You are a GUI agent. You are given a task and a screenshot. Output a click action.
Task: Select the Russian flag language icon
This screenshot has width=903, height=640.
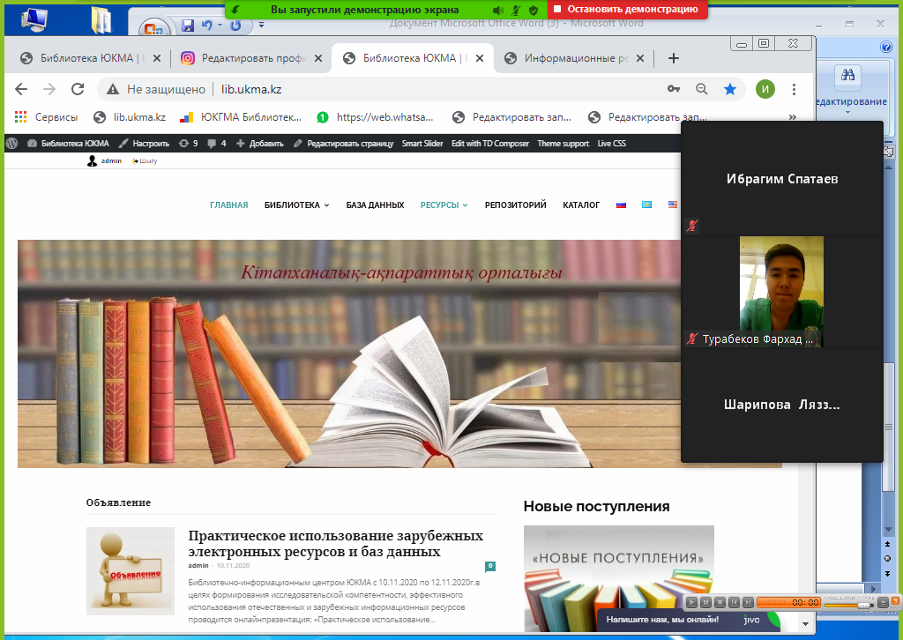621,205
